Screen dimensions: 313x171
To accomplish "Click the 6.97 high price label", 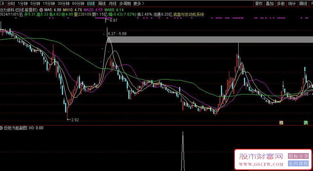I will 113,20.
